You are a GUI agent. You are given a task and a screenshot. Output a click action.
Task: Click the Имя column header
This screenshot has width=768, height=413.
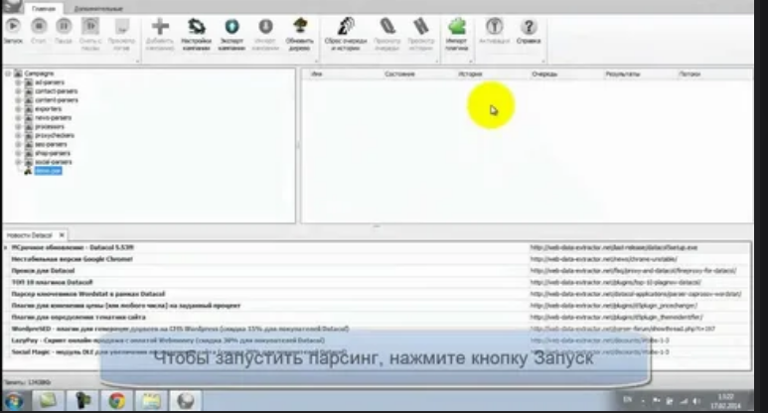tap(317, 73)
